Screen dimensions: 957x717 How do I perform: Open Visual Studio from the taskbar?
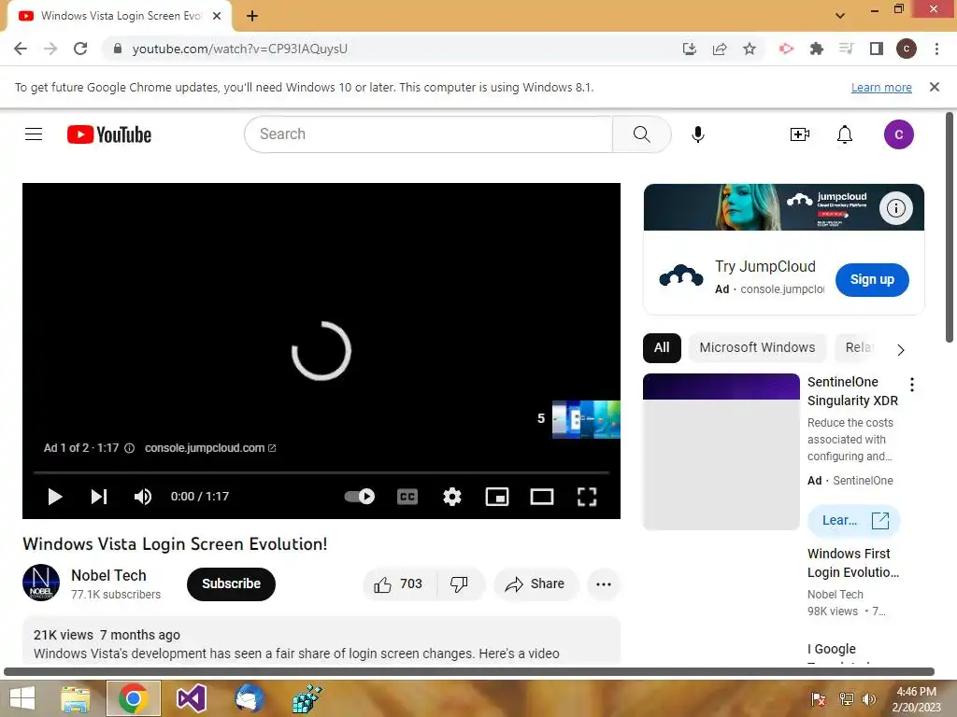191,698
